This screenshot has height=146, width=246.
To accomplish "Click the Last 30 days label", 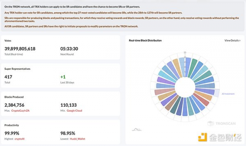I will coord(67,82).
